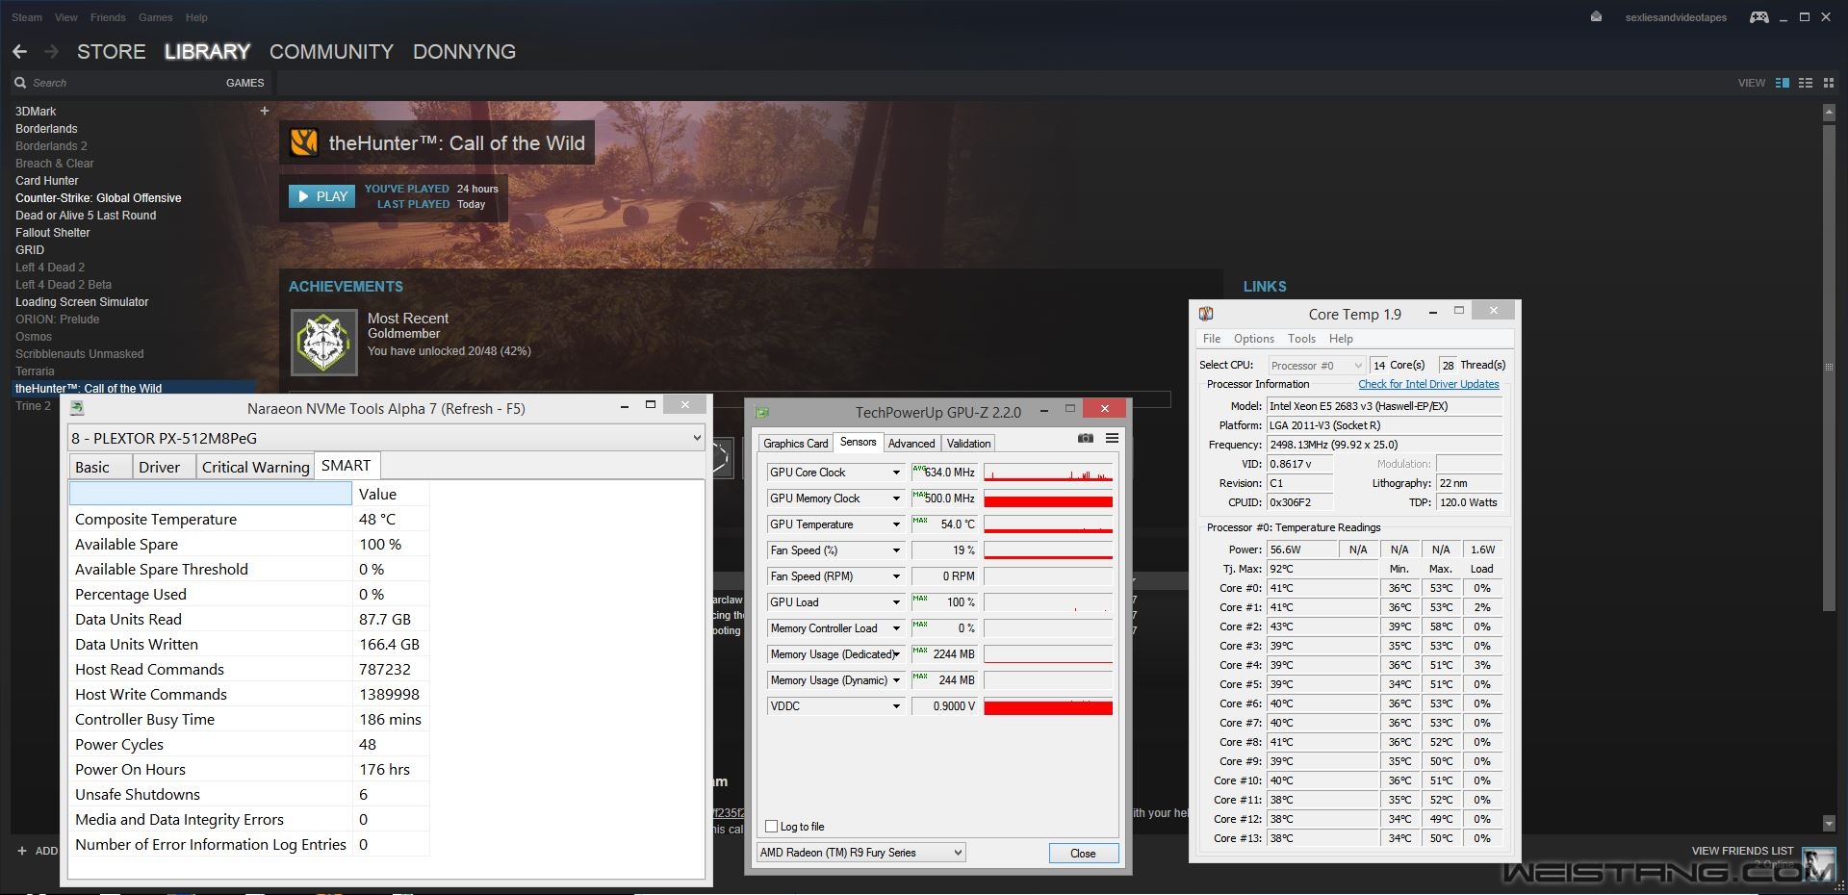This screenshot has height=895, width=1848.
Task: Open the Advanced tab in GPU-Z
Action: click(911, 444)
